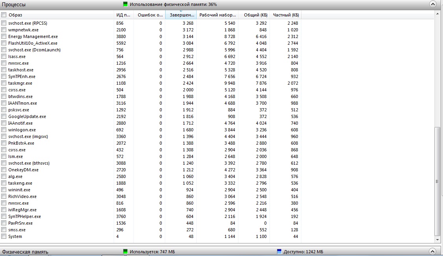Viewport: 443px width, 256px height.
Task: Select the SynTPHelper.exe process name
Action: tap(24, 216)
